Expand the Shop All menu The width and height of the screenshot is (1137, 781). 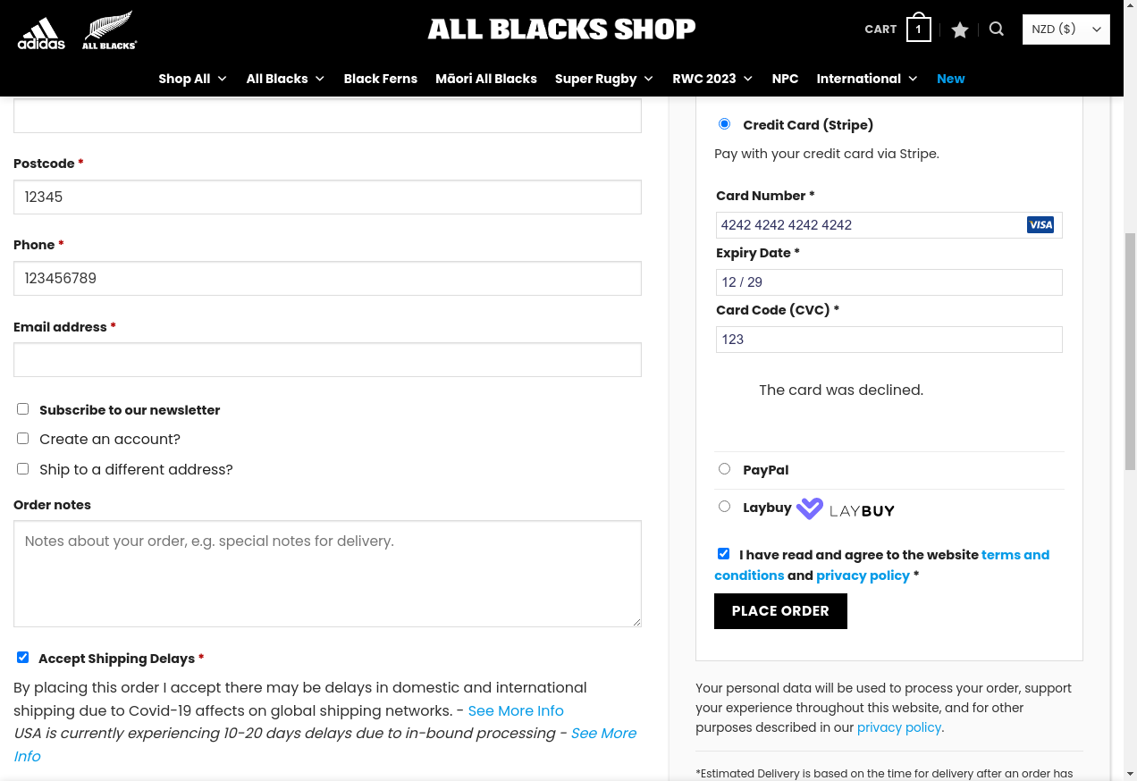click(x=193, y=79)
